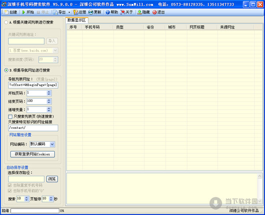Image resolution: width=265 pixels, height=215 pixels.
Task: Click the /contact/ URL filter field
Action: tap(33, 128)
